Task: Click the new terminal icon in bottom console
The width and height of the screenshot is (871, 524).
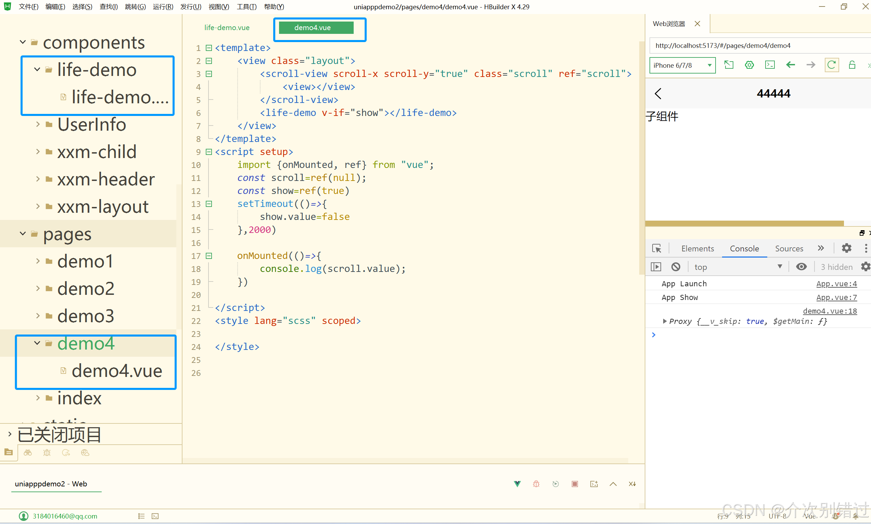Action: coord(594,484)
